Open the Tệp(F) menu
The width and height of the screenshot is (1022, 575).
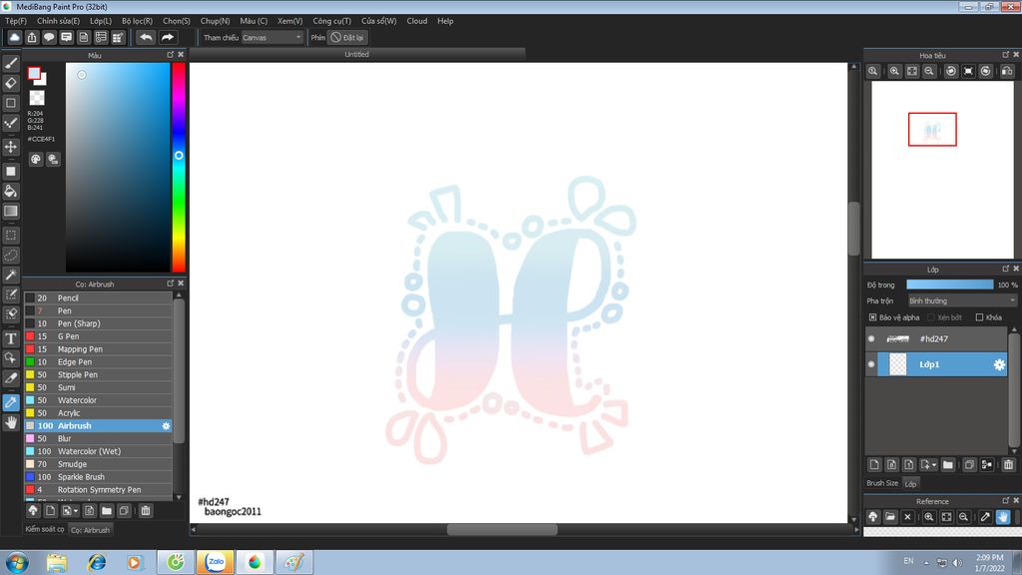(x=16, y=21)
